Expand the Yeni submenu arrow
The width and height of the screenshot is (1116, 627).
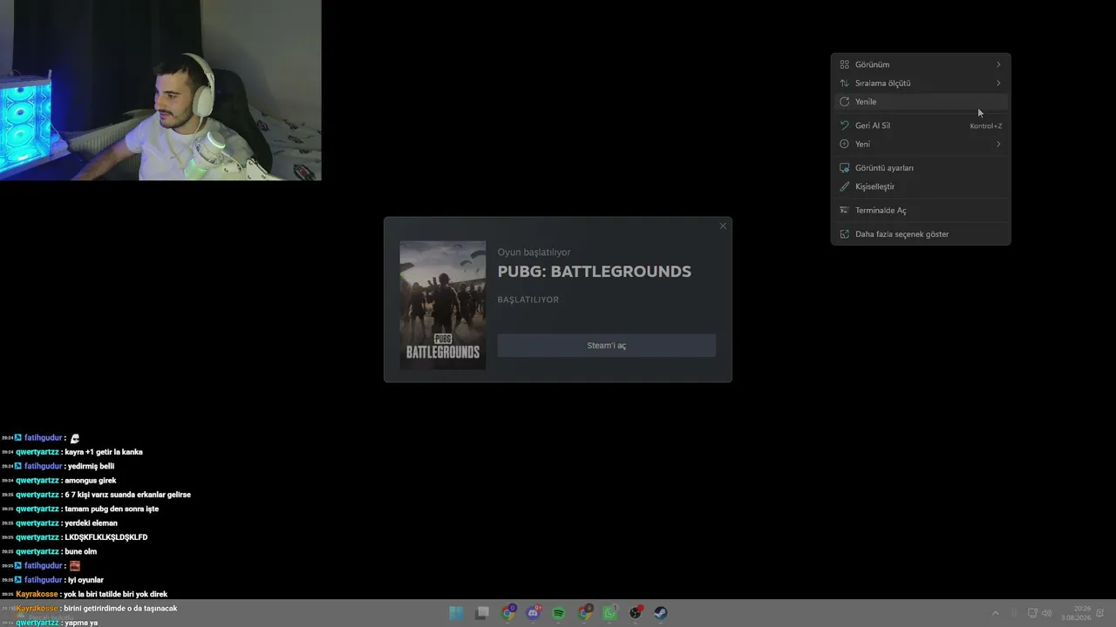(x=998, y=144)
